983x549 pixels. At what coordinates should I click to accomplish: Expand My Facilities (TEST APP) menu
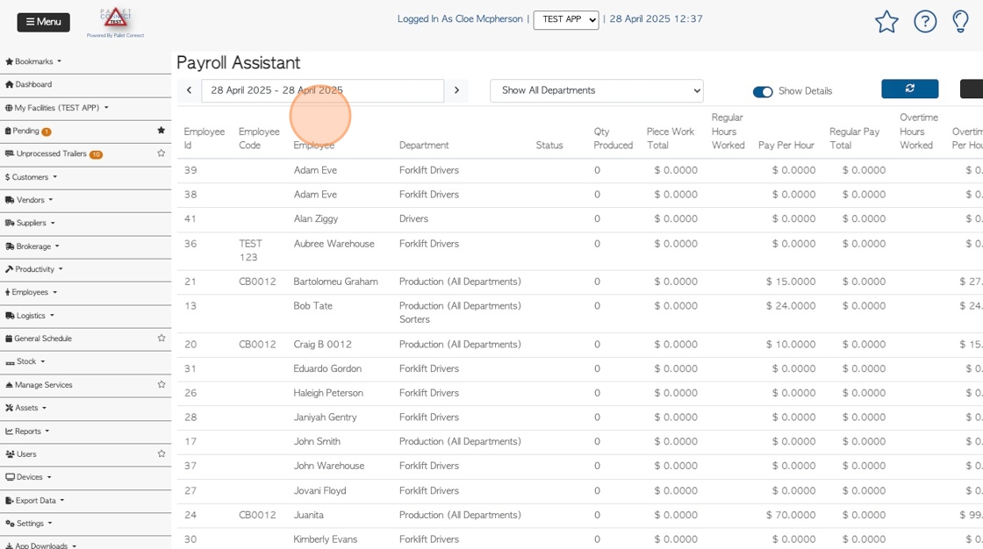click(56, 108)
